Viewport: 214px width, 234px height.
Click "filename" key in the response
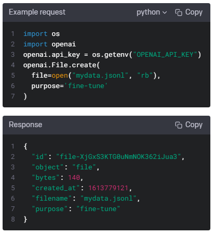coord(51,199)
